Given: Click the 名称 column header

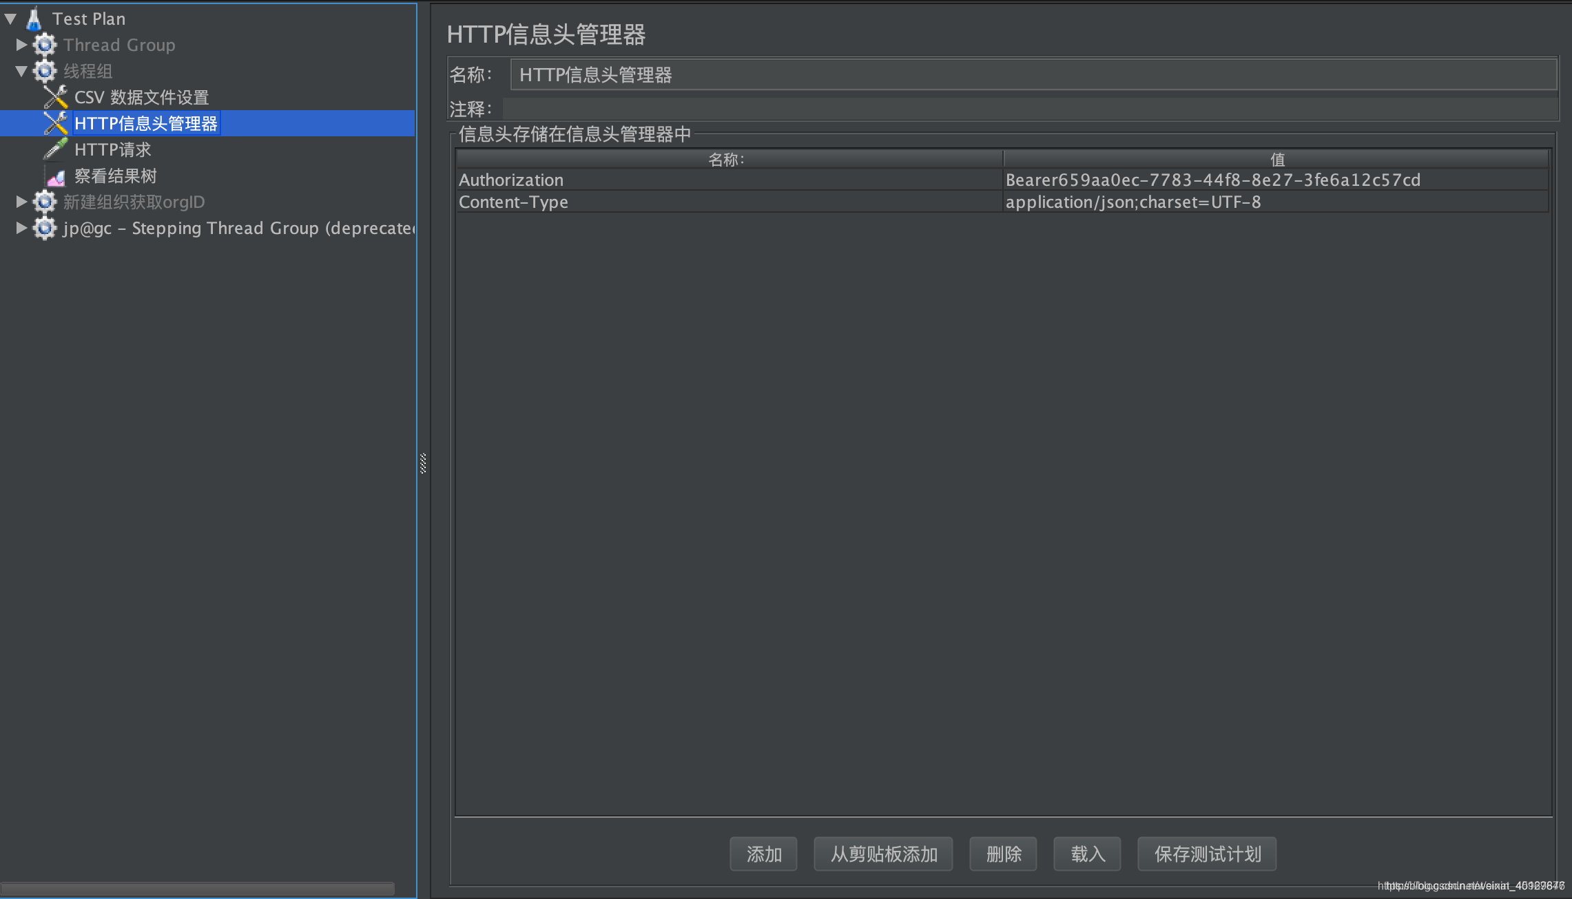Looking at the screenshot, I should point(729,159).
